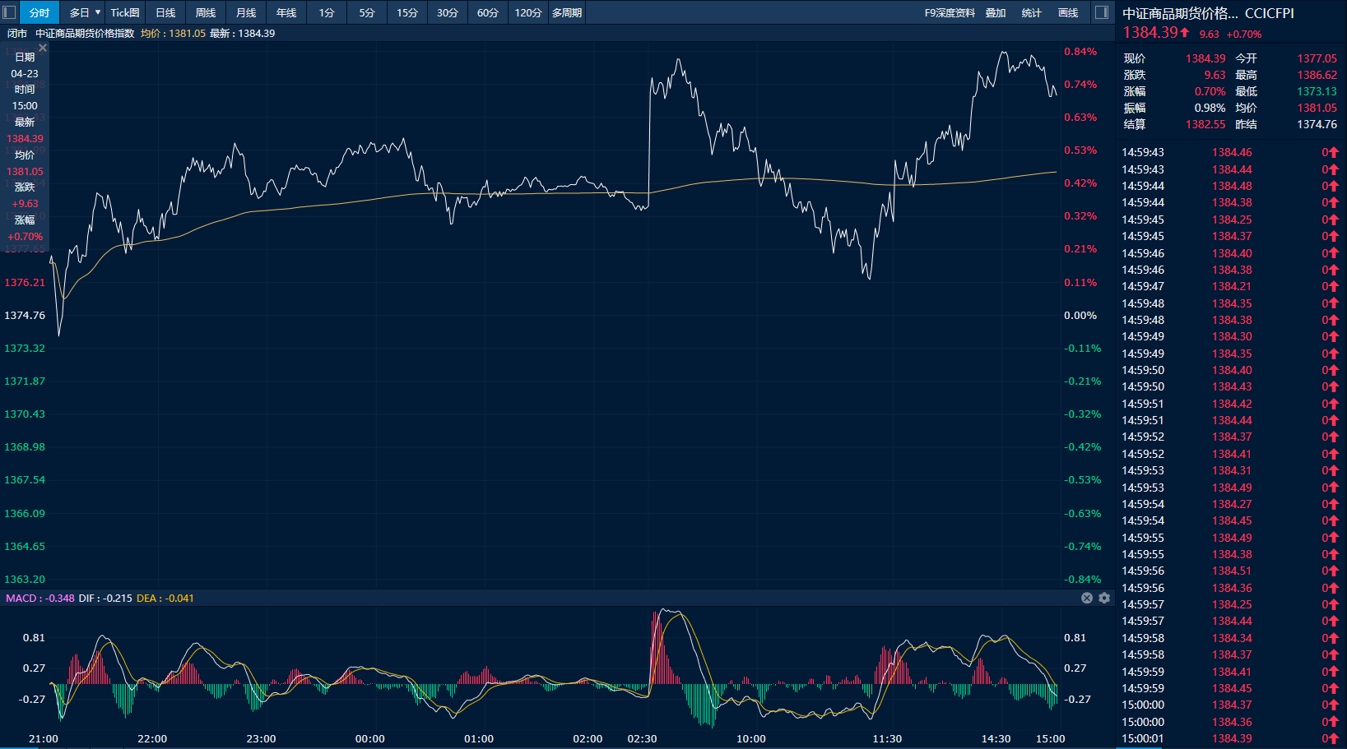The height and width of the screenshot is (749, 1347).
Task: Open the 5分 interval chart
Action: click(367, 12)
